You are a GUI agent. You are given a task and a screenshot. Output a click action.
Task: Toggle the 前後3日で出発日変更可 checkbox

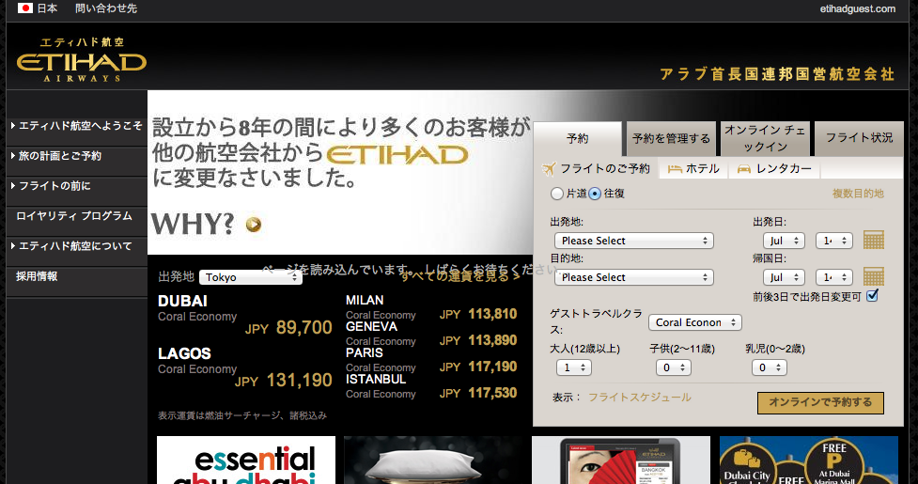point(872,295)
